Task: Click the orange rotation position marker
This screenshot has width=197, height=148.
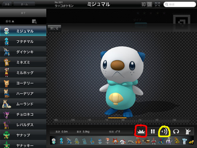Action: pyautogui.click(x=117, y=118)
